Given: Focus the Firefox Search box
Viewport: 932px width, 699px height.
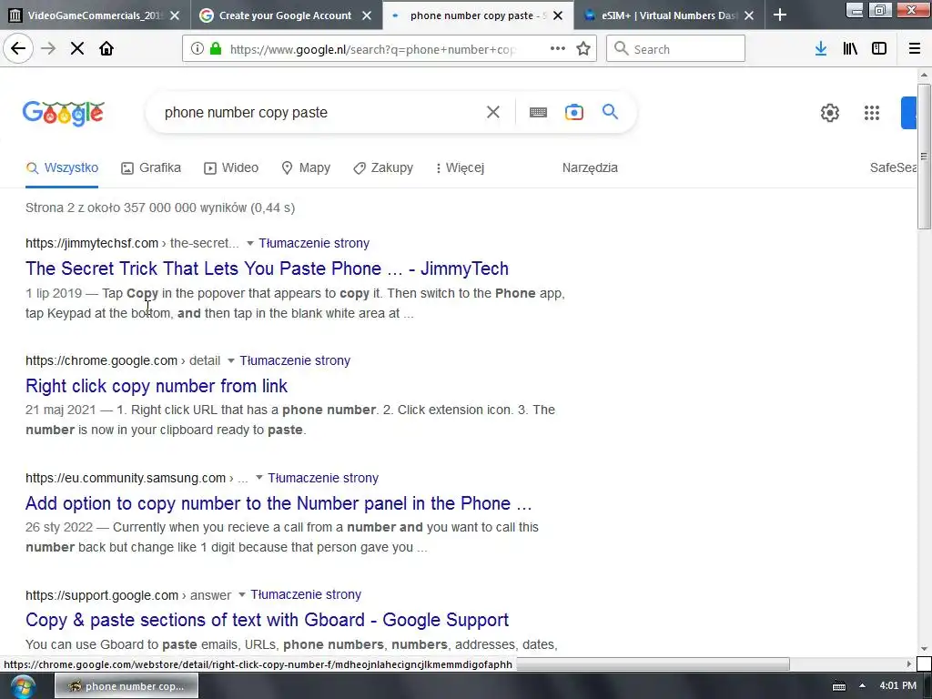Looking at the screenshot, I should pos(675,49).
